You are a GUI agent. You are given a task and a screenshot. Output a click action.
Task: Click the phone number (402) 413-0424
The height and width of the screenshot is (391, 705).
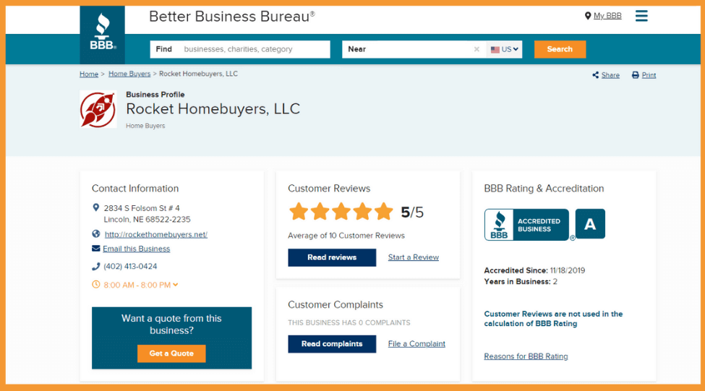coord(130,267)
